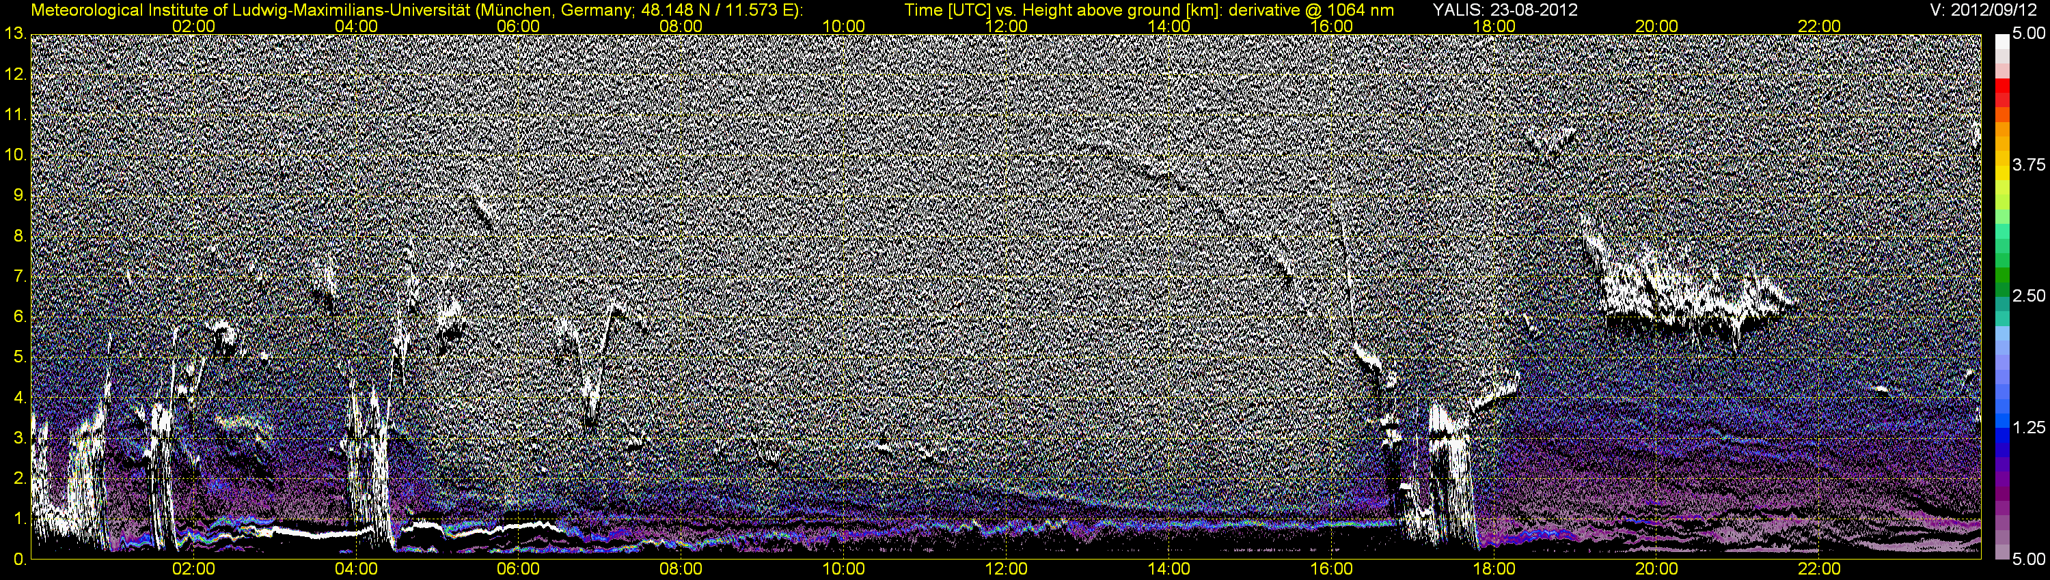Click the 6 km height axis label

(19, 317)
